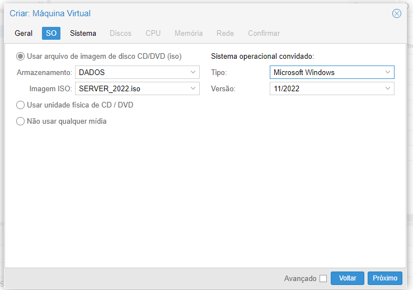Go to the CPU tab

(x=153, y=33)
